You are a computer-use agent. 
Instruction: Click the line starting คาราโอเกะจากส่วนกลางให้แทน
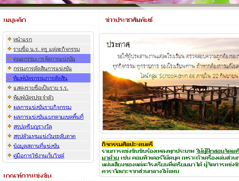click(140, 171)
